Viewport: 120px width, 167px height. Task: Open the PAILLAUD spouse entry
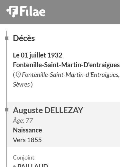(x=33, y=165)
